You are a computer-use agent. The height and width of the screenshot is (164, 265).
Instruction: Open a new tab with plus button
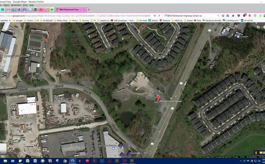point(89,10)
